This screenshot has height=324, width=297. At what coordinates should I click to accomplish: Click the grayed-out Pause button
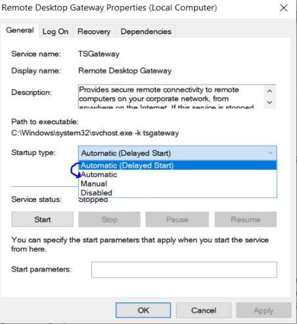pyautogui.click(x=177, y=219)
